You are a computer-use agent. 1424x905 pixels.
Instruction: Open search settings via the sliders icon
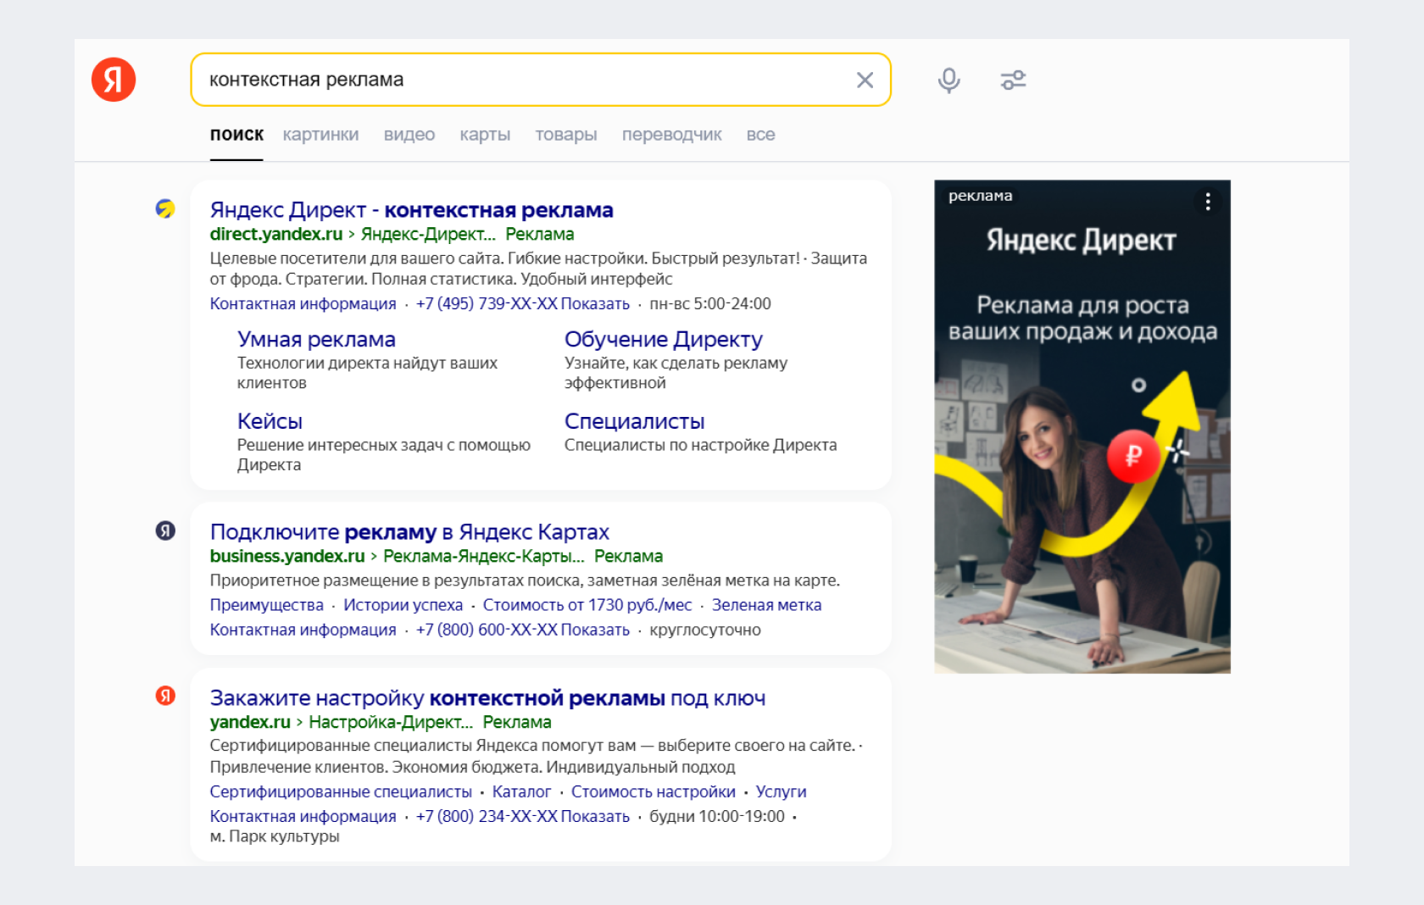tap(1013, 80)
